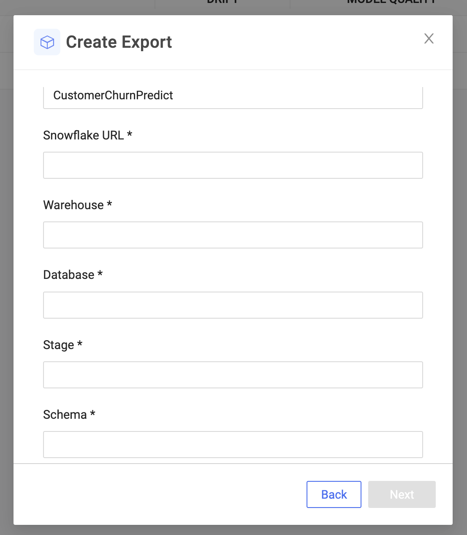Click the Snowflake URL label

(x=82, y=135)
